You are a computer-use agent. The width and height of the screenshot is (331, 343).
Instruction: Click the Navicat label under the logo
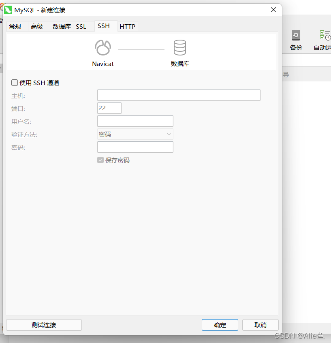tap(103, 64)
